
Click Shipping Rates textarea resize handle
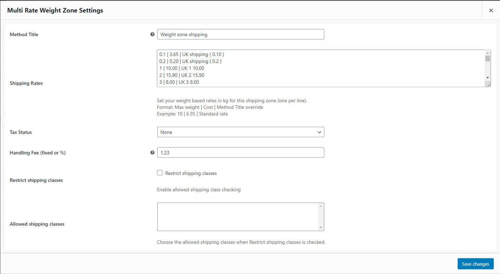[x=489, y=84]
